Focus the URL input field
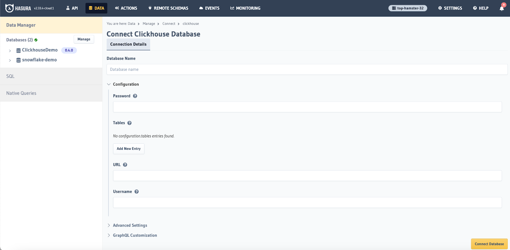Image resolution: width=510 pixels, height=250 pixels. [307, 176]
